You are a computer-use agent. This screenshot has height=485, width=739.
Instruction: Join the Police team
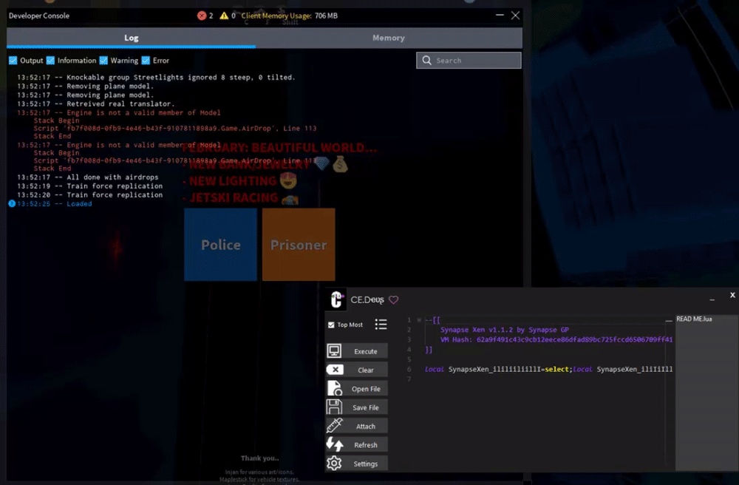220,245
